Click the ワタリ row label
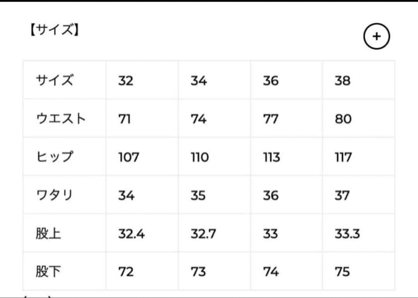Screen dimensions: 418x298 point(54,195)
